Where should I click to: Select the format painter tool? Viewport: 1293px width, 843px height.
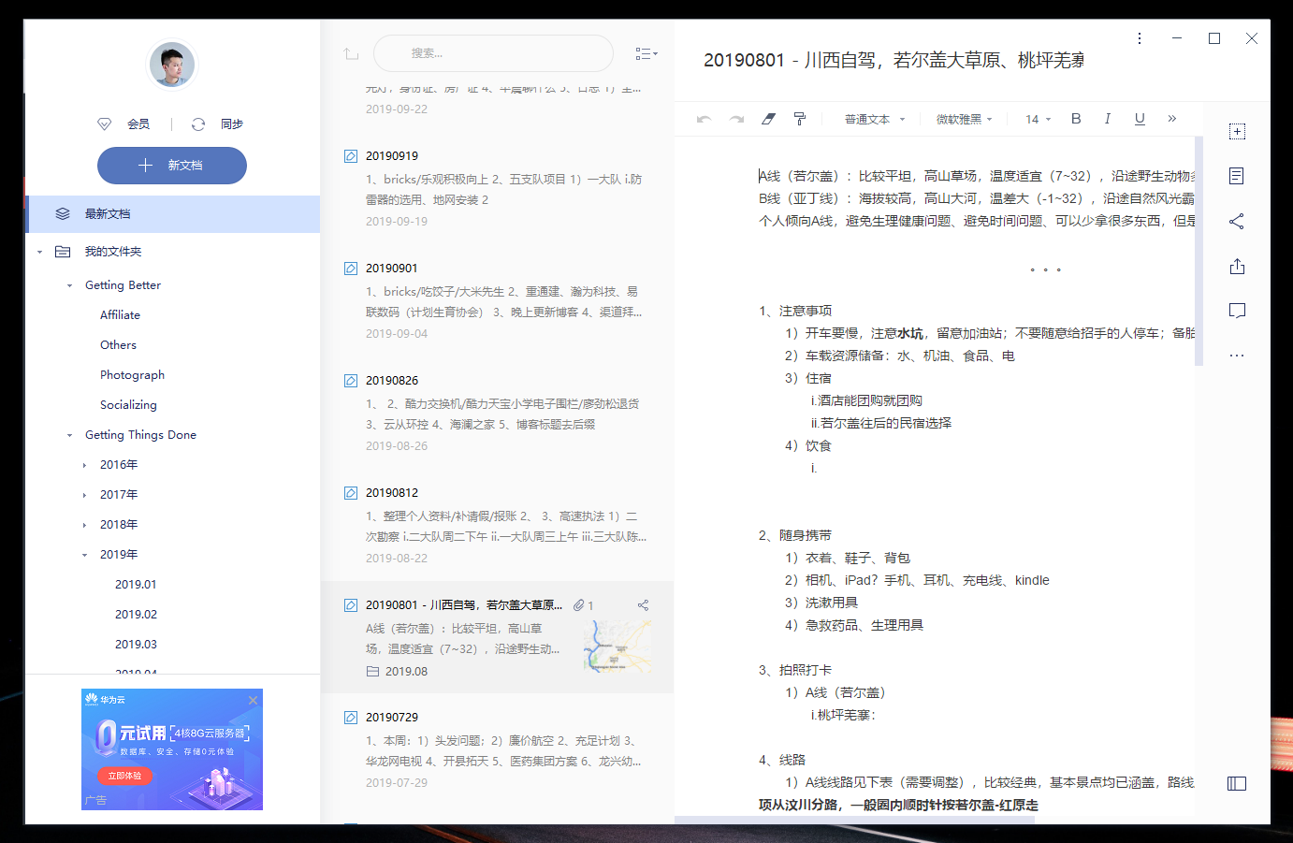[x=799, y=119]
